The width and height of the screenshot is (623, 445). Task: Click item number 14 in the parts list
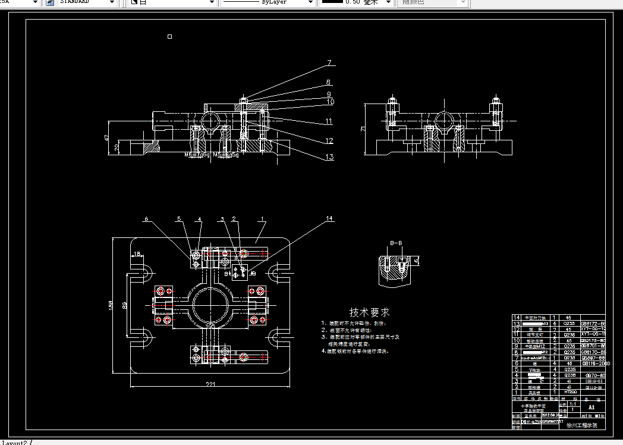tap(516, 317)
